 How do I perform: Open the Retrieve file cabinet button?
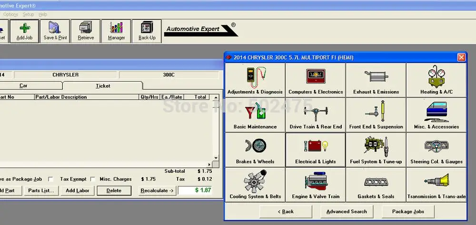pyautogui.click(x=86, y=31)
